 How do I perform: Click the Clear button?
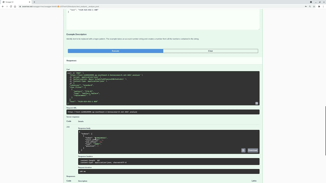[x=210, y=51]
